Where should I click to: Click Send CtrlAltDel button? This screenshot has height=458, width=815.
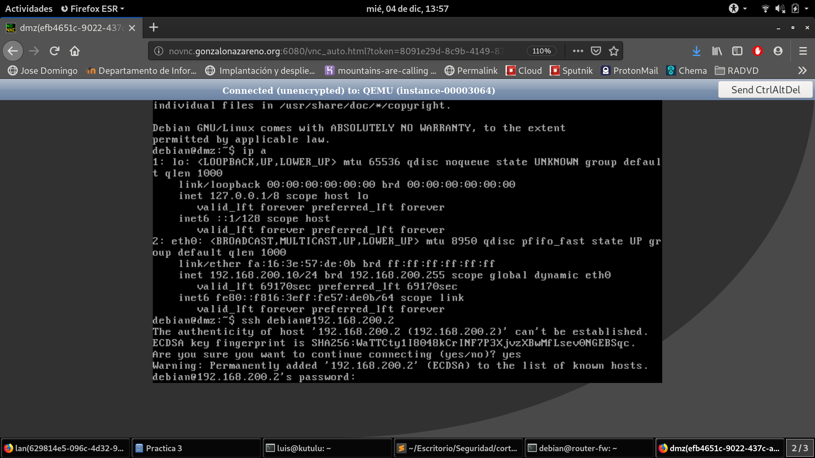765,90
